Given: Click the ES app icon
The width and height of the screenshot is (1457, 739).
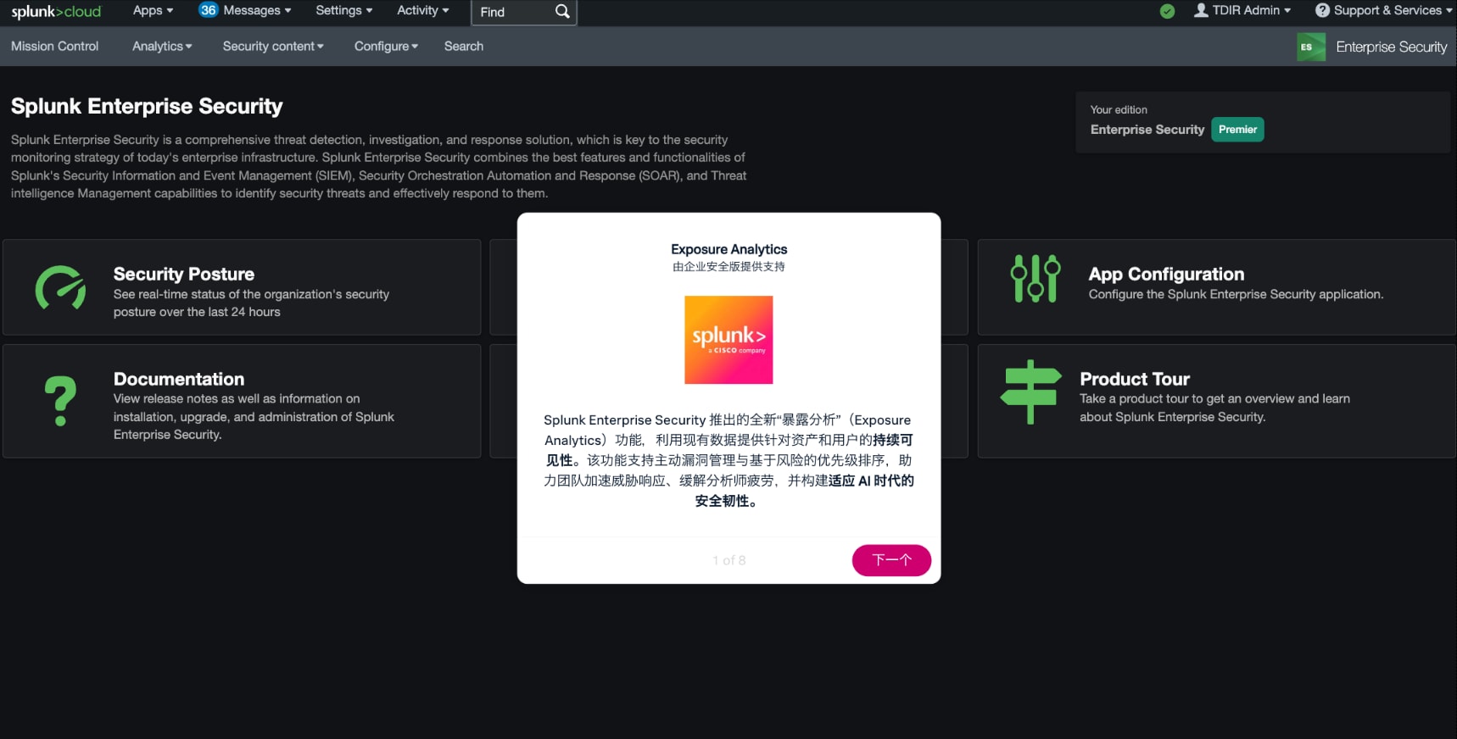Looking at the screenshot, I should pos(1311,47).
